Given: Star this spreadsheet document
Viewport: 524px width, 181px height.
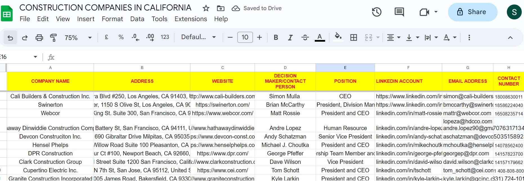Looking at the screenshot, I should click(x=206, y=8).
